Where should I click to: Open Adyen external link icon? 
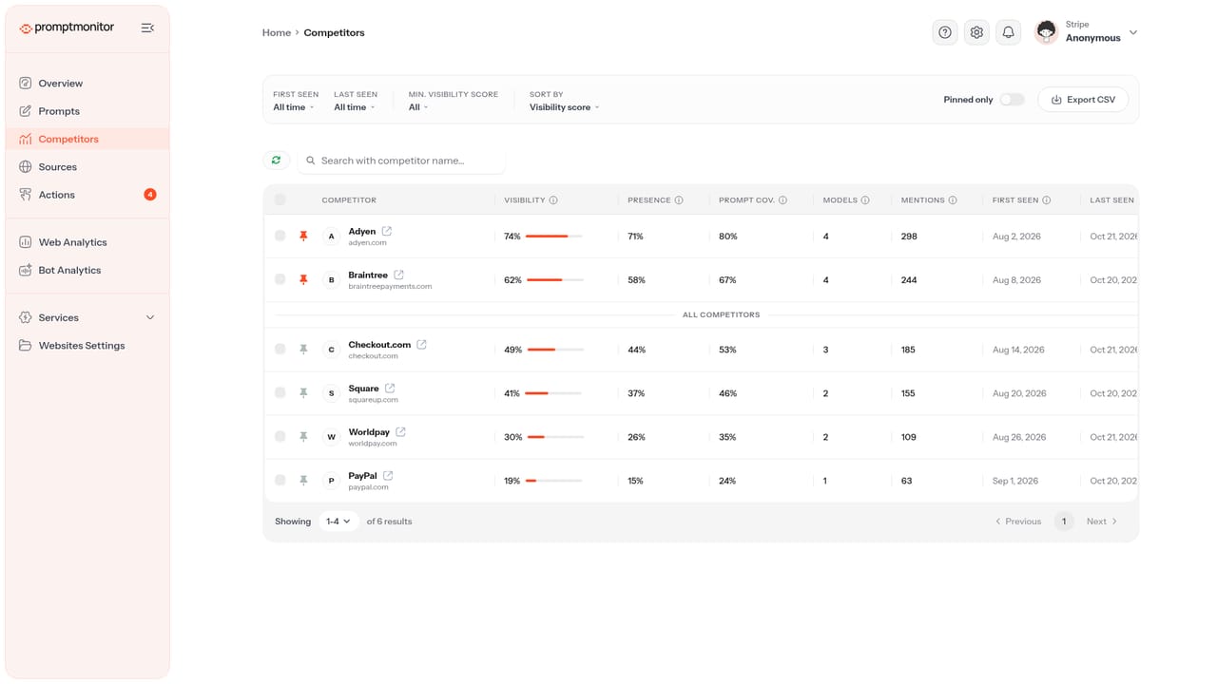click(387, 231)
